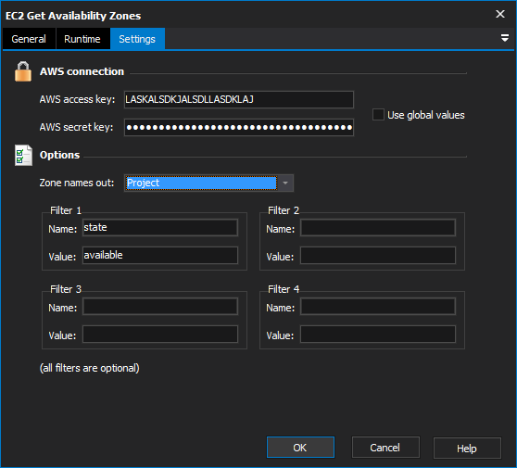Click the Filter 2 Name field
The width and height of the screenshot is (517, 468).
click(x=378, y=228)
